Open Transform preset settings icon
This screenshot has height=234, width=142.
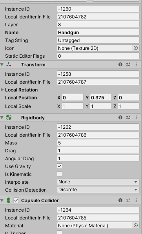(128, 64)
